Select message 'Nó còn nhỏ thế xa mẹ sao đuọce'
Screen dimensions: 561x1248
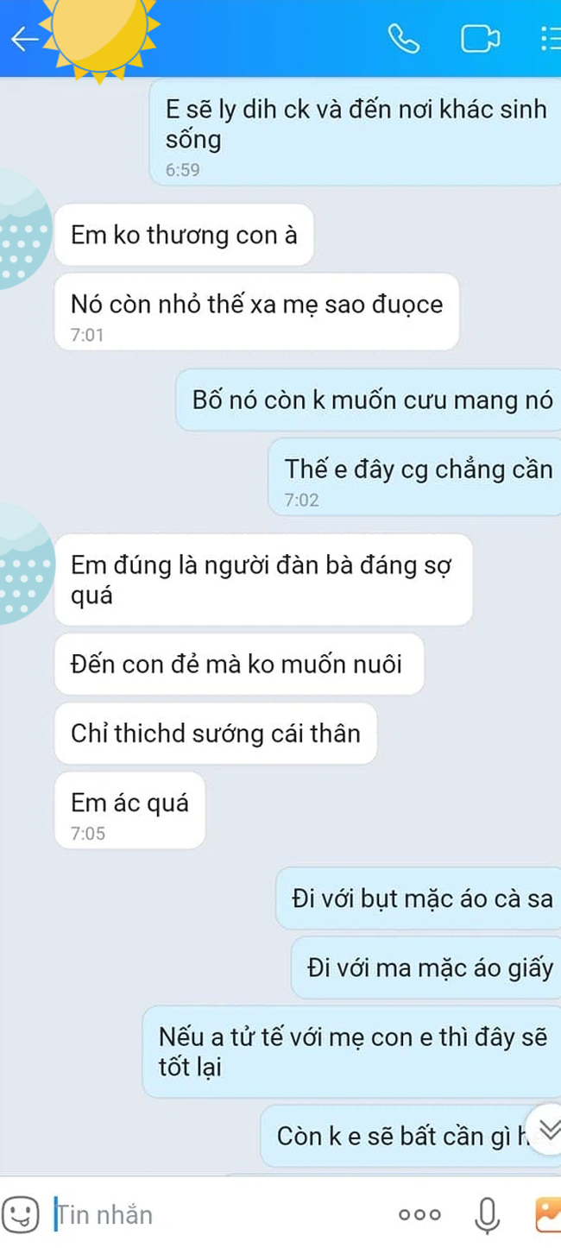[x=256, y=312]
